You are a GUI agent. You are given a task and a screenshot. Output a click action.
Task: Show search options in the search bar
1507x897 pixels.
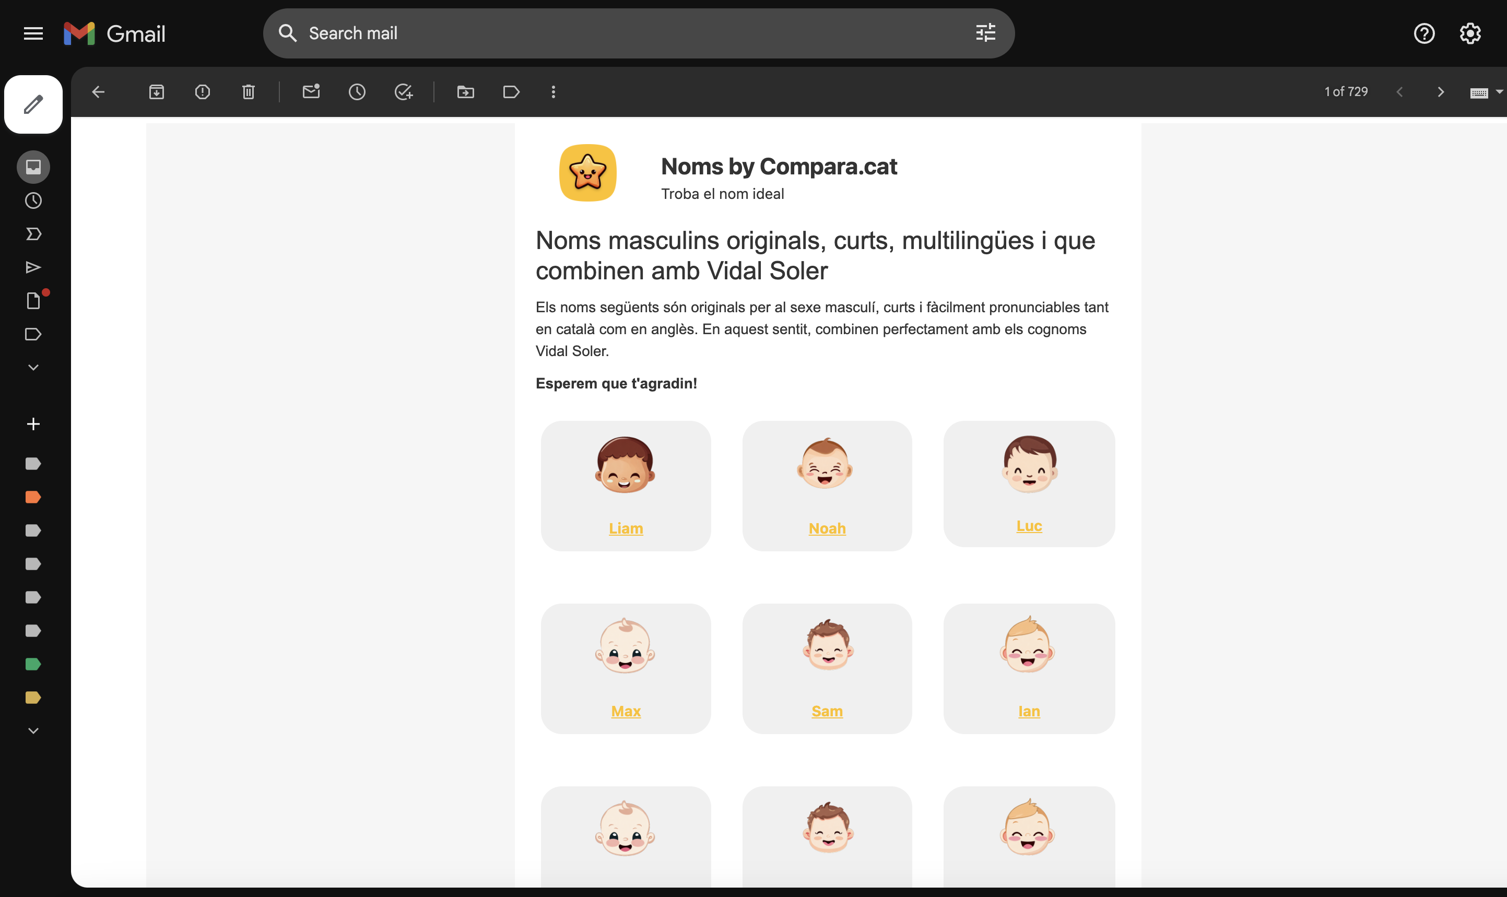985,33
